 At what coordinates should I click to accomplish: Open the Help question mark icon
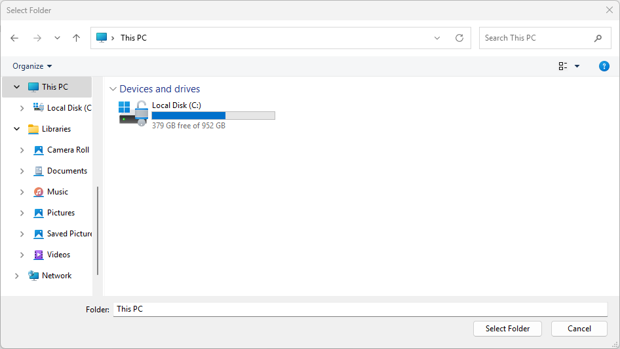coord(604,66)
